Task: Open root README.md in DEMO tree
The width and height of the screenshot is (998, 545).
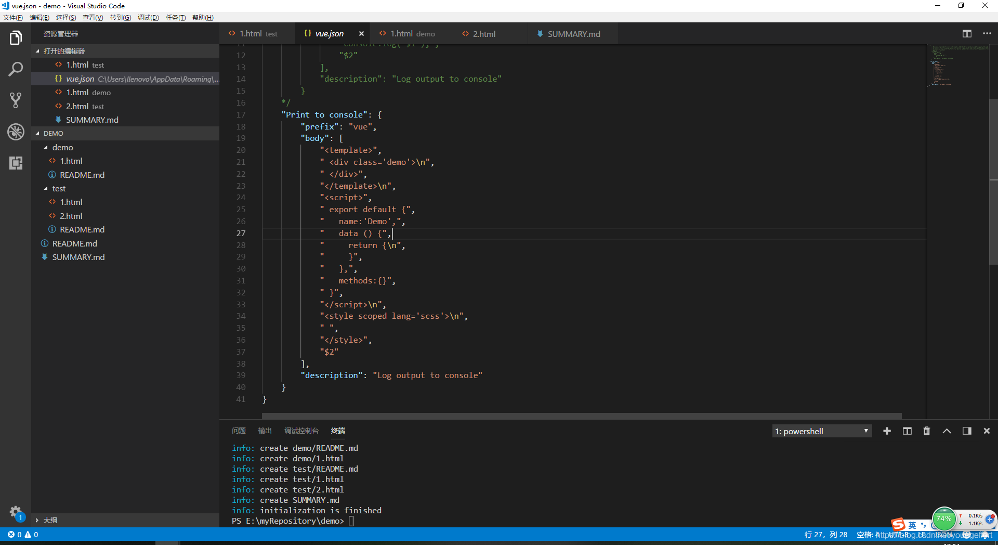Action: (x=125, y=243)
